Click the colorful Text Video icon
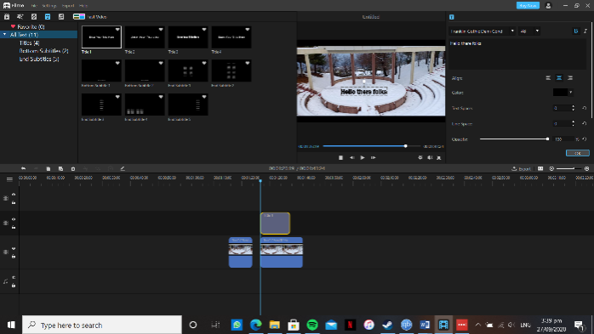 pyautogui.click(x=79, y=17)
